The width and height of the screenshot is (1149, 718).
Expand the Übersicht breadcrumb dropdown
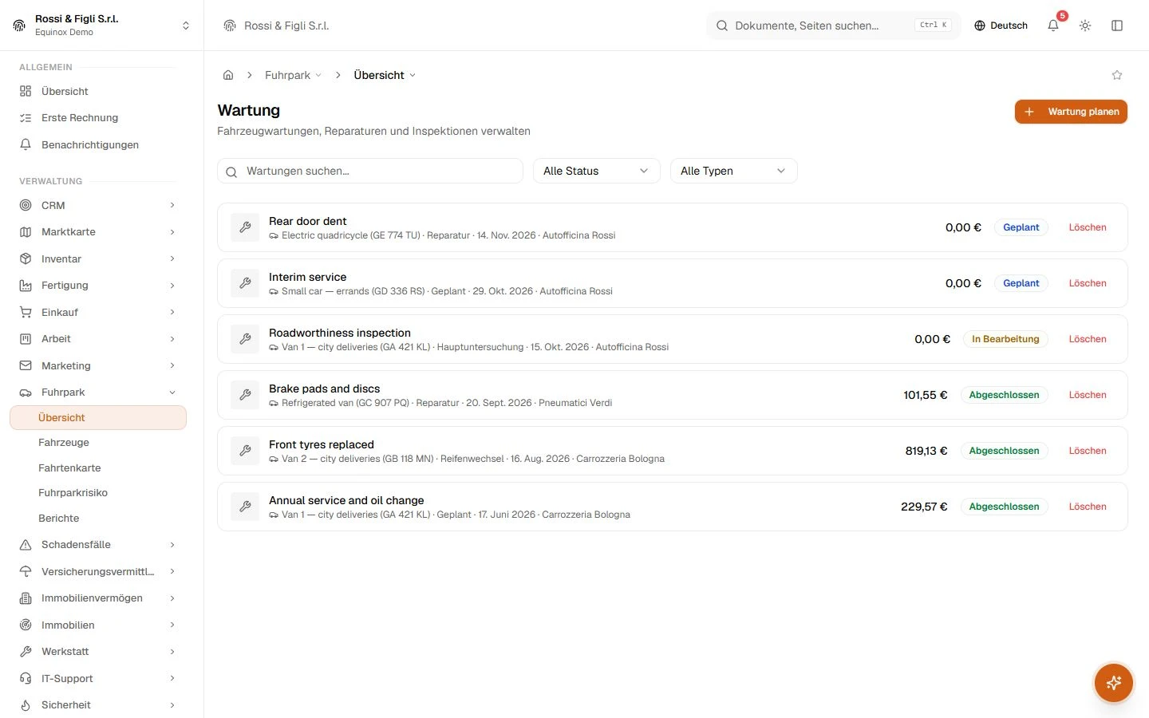(x=385, y=75)
